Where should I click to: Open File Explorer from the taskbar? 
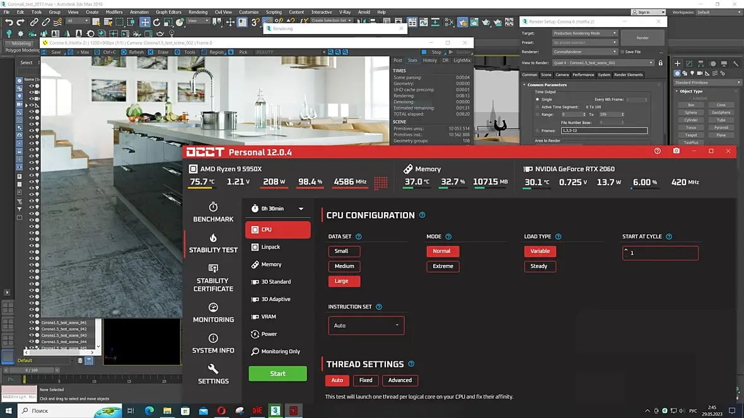167,410
